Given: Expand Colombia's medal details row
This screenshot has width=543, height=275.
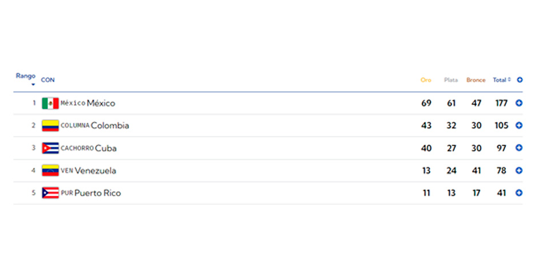Looking at the screenshot, I should pos(519,126).
